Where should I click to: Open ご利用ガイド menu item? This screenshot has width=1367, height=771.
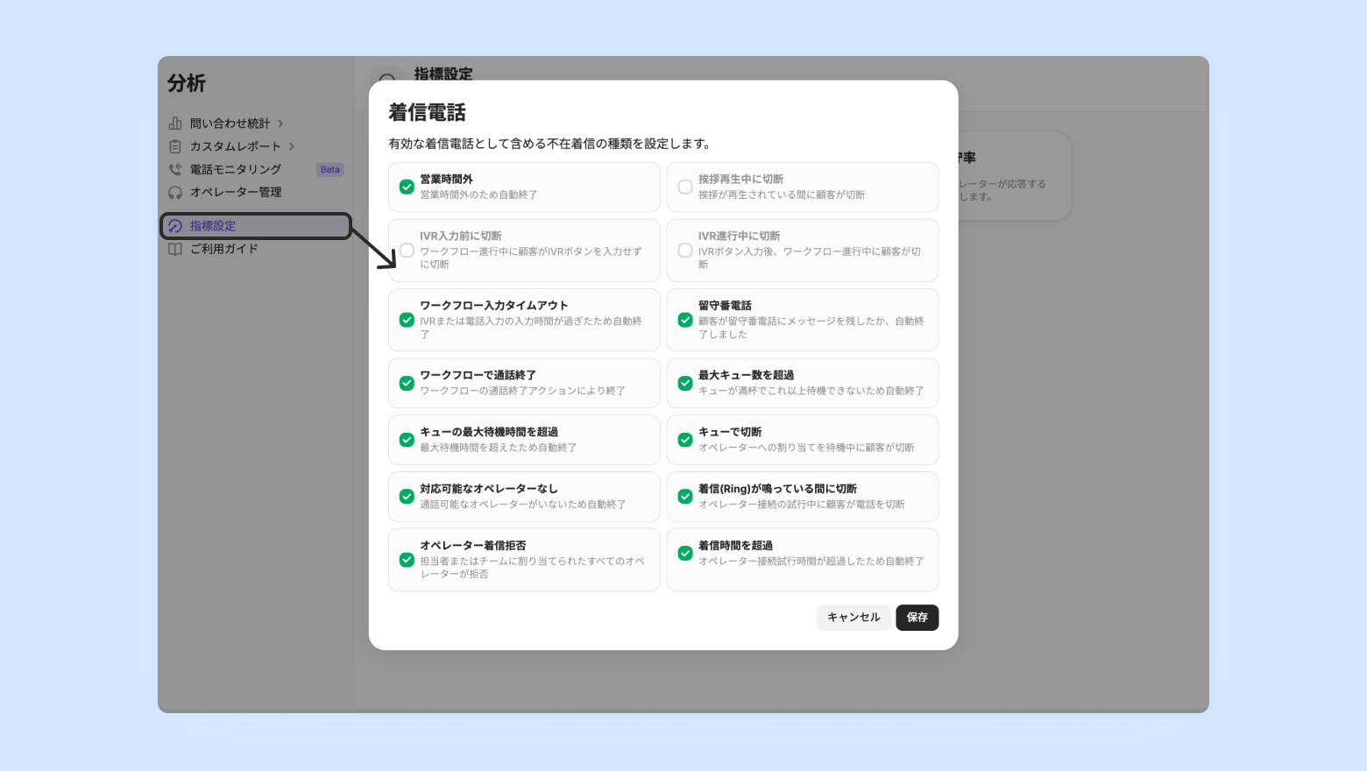click(256, 249)
